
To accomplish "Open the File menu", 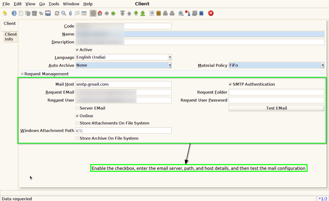I will point(6,4).
